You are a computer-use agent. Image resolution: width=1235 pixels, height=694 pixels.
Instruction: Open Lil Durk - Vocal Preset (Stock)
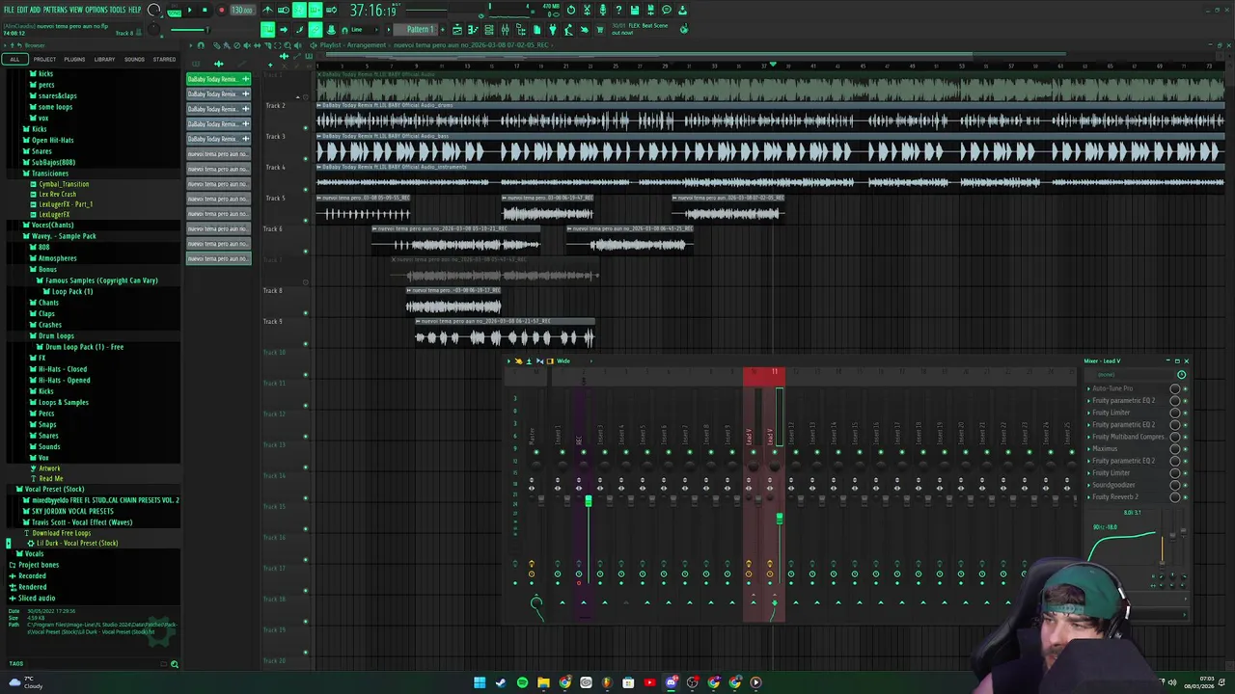tap(77, 543)
